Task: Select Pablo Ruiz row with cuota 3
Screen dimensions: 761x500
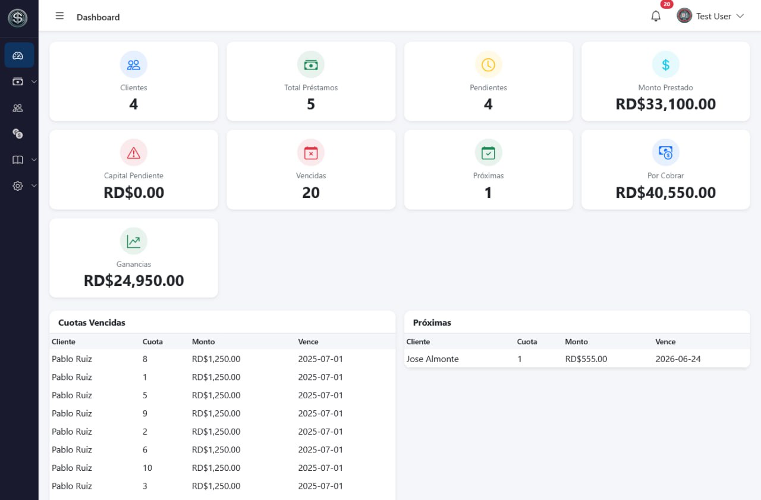Action: [x=222, y=486]
